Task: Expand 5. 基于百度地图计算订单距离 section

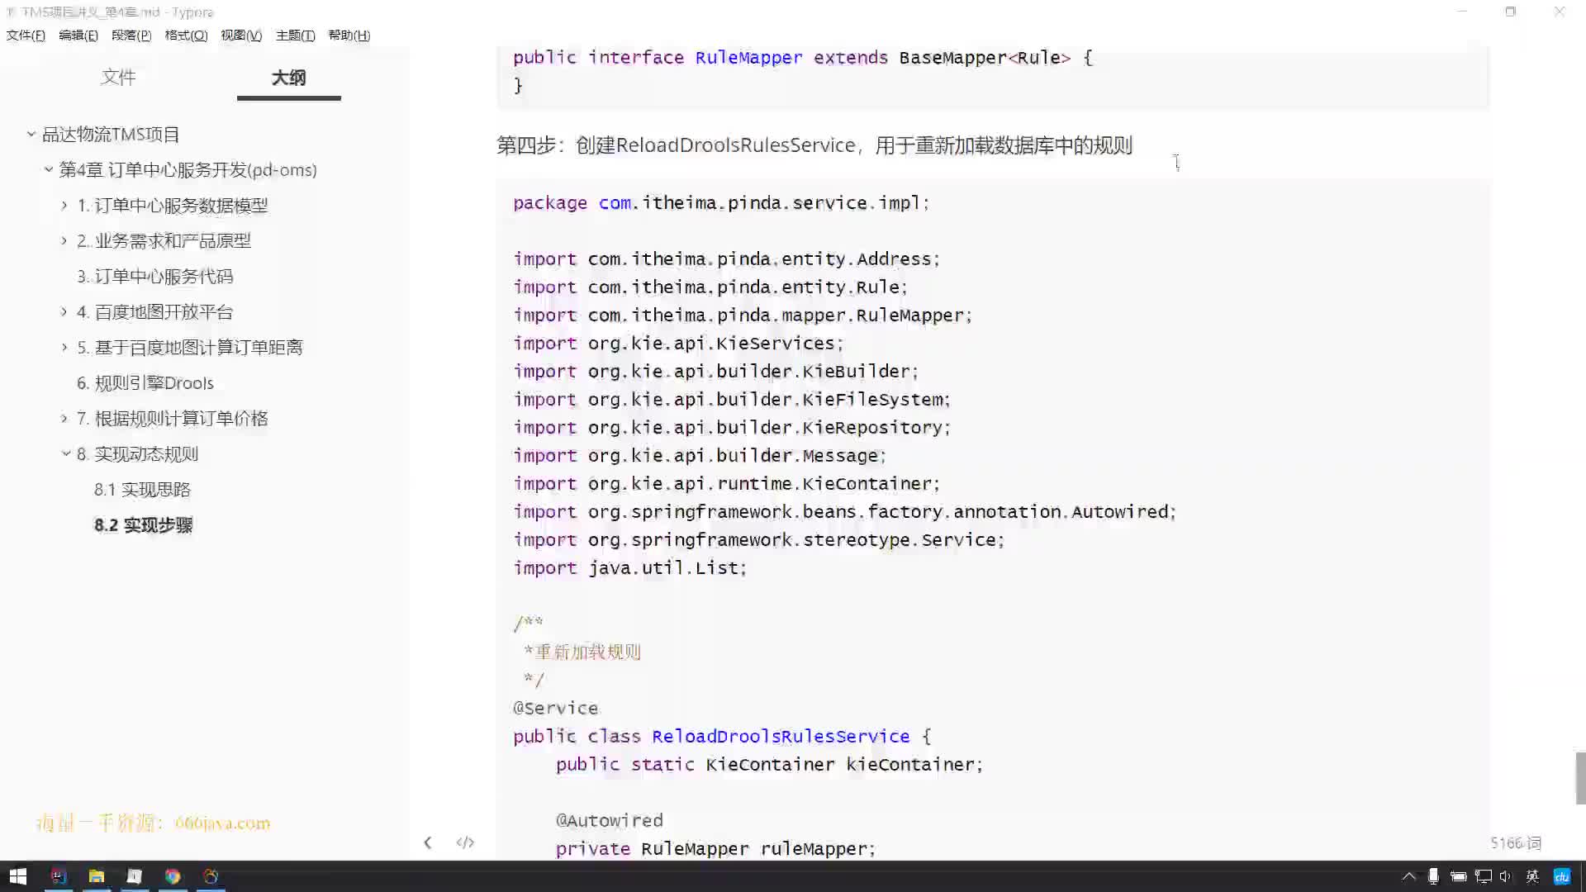Action: (64, 347)
